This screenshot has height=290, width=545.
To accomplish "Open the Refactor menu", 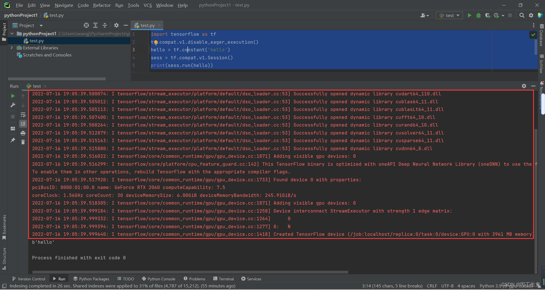I will (102, 5).
